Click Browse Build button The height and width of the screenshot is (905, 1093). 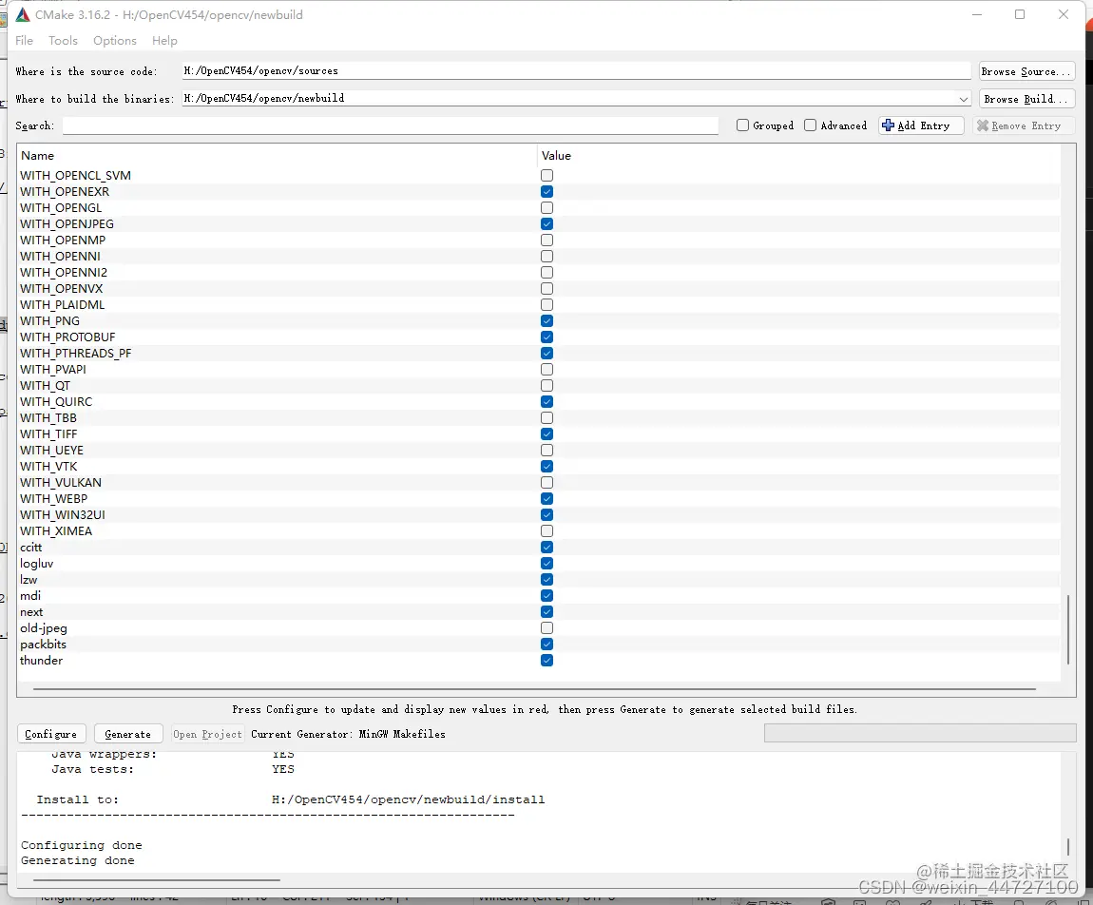point(1026,99)
